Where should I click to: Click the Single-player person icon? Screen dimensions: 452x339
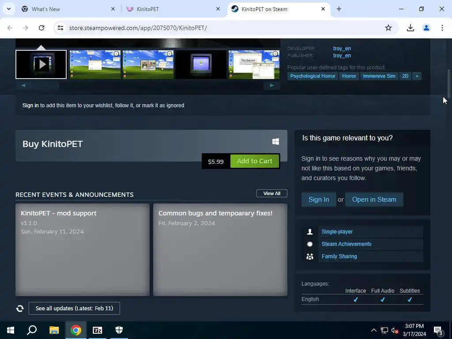(310, 232)
